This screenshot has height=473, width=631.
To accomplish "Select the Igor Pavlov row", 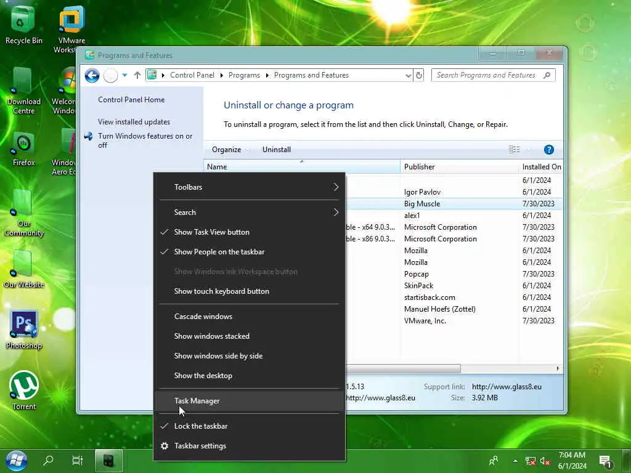I will [x=454, y=192].
